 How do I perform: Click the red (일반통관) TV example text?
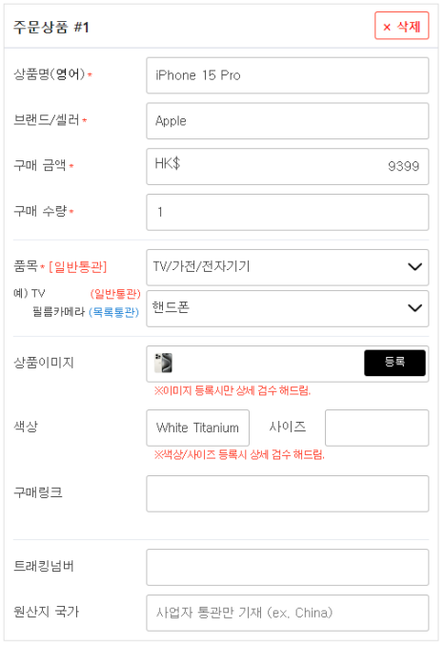coord(115,294)
